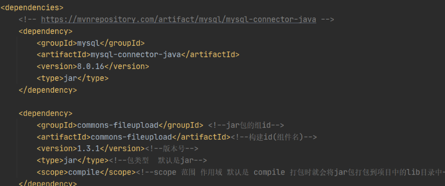Screen dimensions: 445x186
Task: Click the 构建id(组件名) comment
Action: point(273,137)
